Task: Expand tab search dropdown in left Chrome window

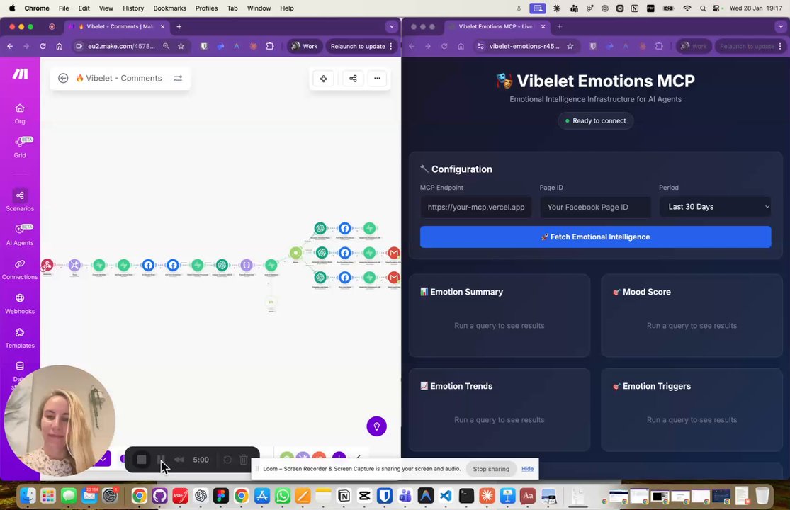Action: (392, 27)
